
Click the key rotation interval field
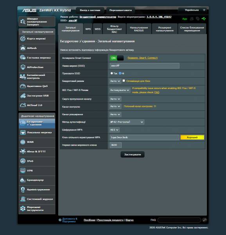(x=116, y=145)
